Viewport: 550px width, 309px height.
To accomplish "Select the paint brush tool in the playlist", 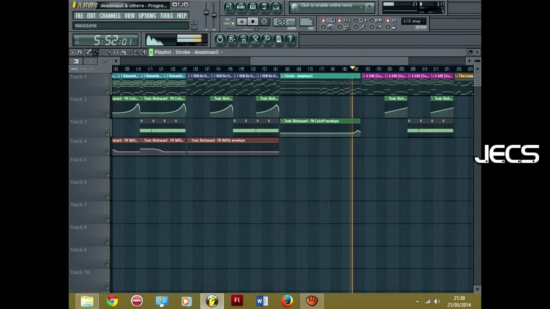I will pos(95,52).
